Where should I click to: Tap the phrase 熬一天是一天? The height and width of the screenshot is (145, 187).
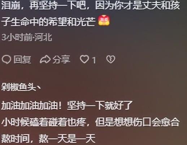pyautogui.click(x=67, y=139)
